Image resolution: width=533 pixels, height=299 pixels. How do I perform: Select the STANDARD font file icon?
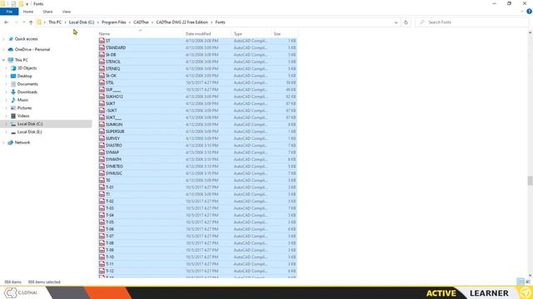102,48
